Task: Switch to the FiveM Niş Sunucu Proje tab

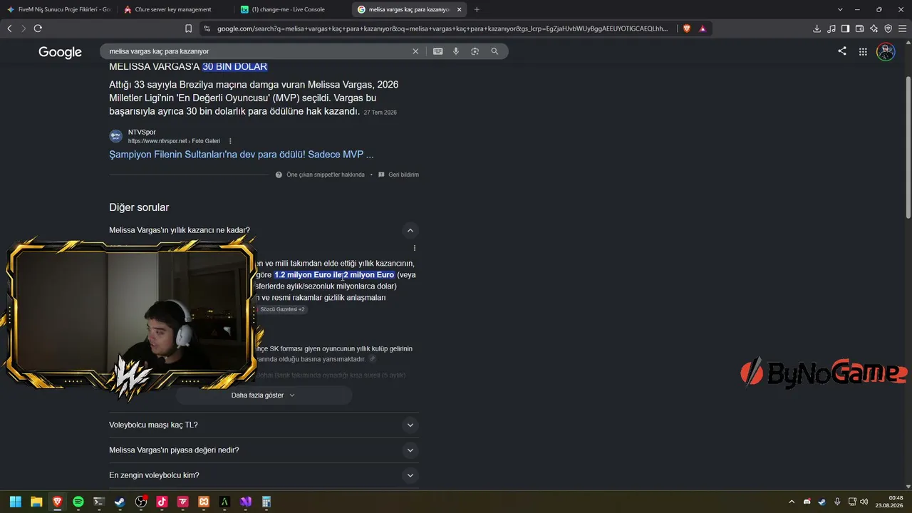Action: pos(58,9)
